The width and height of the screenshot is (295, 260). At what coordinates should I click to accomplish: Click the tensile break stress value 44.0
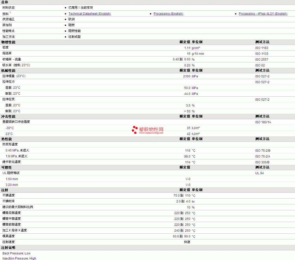[x=187, y=94]
